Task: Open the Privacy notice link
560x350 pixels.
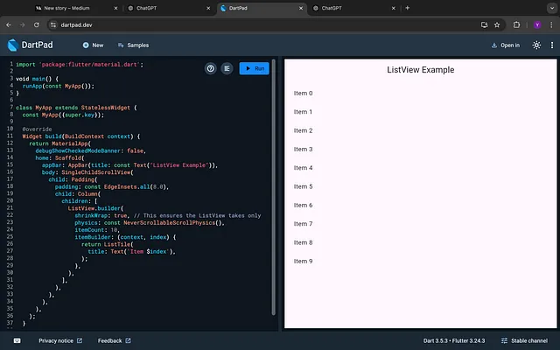Action: point(60,340)
